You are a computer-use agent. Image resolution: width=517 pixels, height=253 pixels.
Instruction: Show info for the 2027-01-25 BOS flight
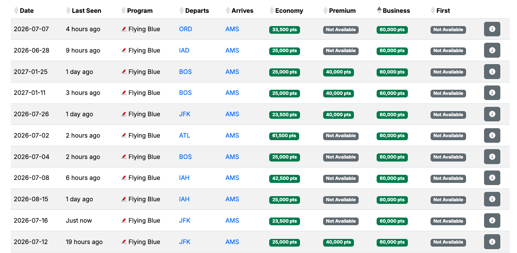pos(492,72)
